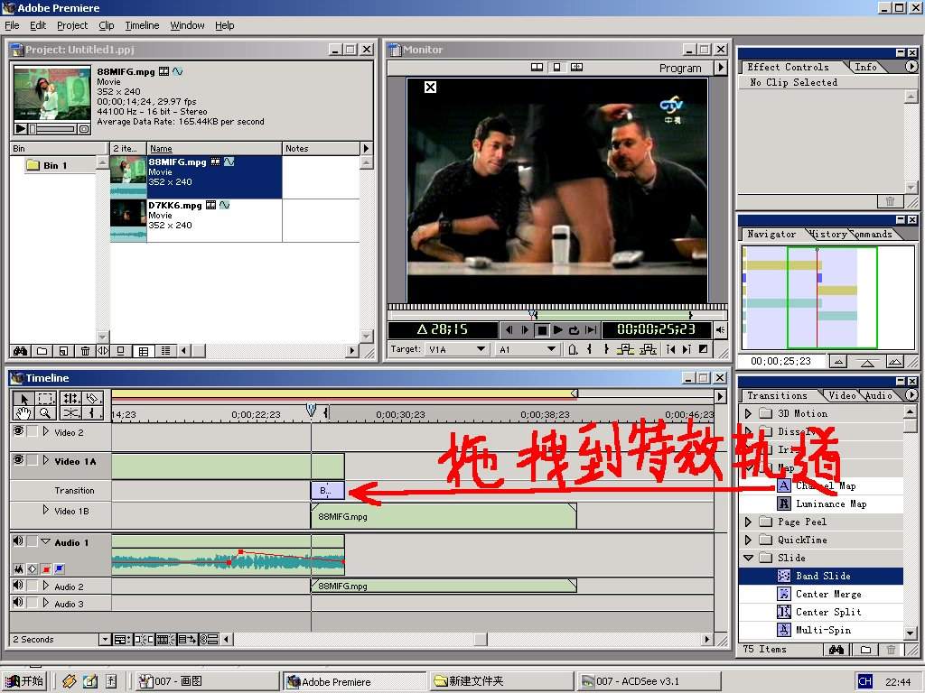Screen dimensions: 925x693
Task: Toggle lock box on Audio 1 track
Action: (33, 541)
